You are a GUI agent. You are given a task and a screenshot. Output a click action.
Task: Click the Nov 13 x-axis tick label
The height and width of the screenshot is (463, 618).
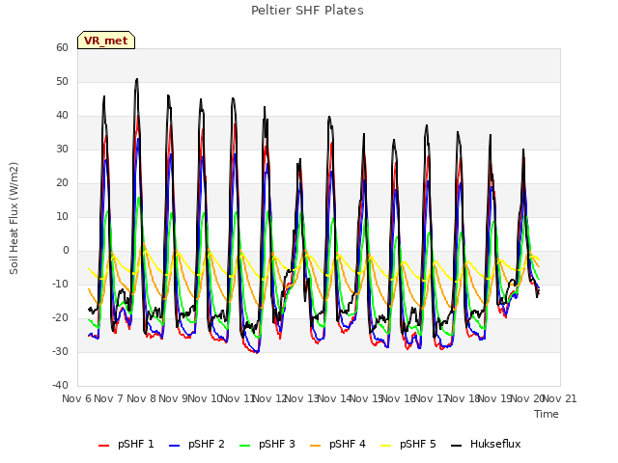301,398
